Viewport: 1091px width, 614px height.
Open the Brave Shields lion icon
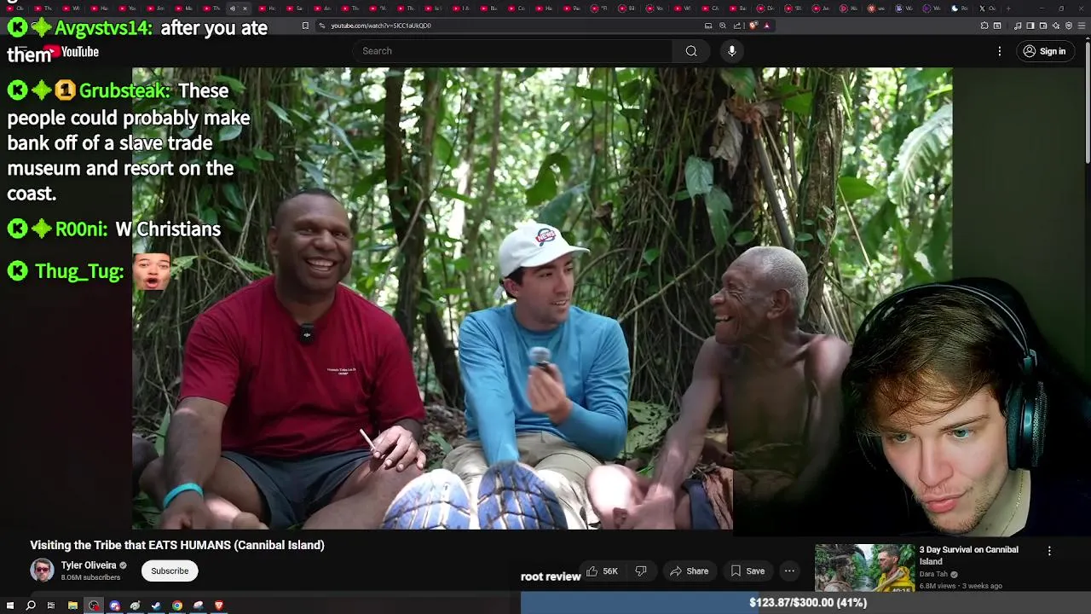753,26
